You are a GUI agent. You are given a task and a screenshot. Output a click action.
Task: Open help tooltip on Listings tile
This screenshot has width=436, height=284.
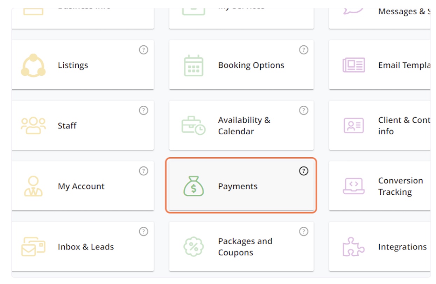coord(143,50)
